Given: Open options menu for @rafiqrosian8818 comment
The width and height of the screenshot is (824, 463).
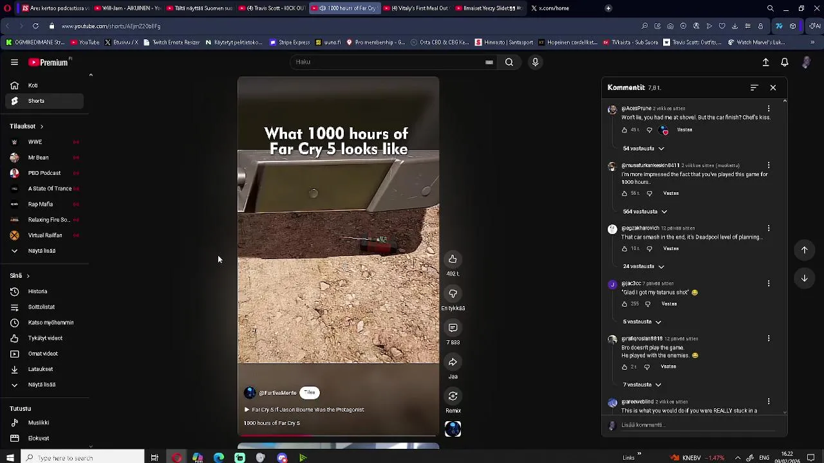Looking at the screenshot, I should click(769, 339).
